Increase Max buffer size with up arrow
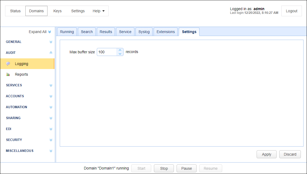307x174 pixels. pyautogui.click(x=120, y=50)
